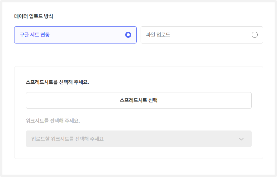Click the chevron arrow in the worksheet dropdown

tap(241, 139)
